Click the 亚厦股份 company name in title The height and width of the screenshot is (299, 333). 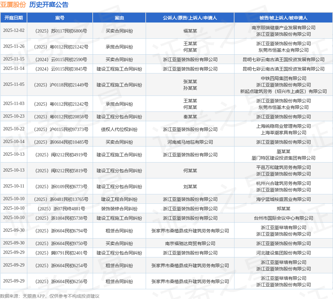click(13, 5)
